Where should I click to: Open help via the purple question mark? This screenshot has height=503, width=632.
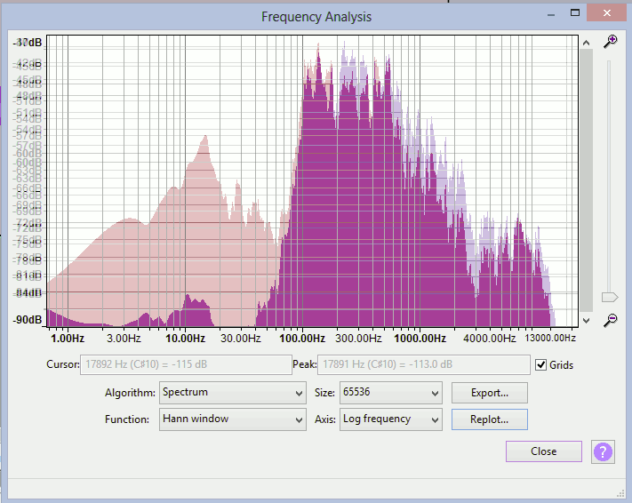coord(603,451)
